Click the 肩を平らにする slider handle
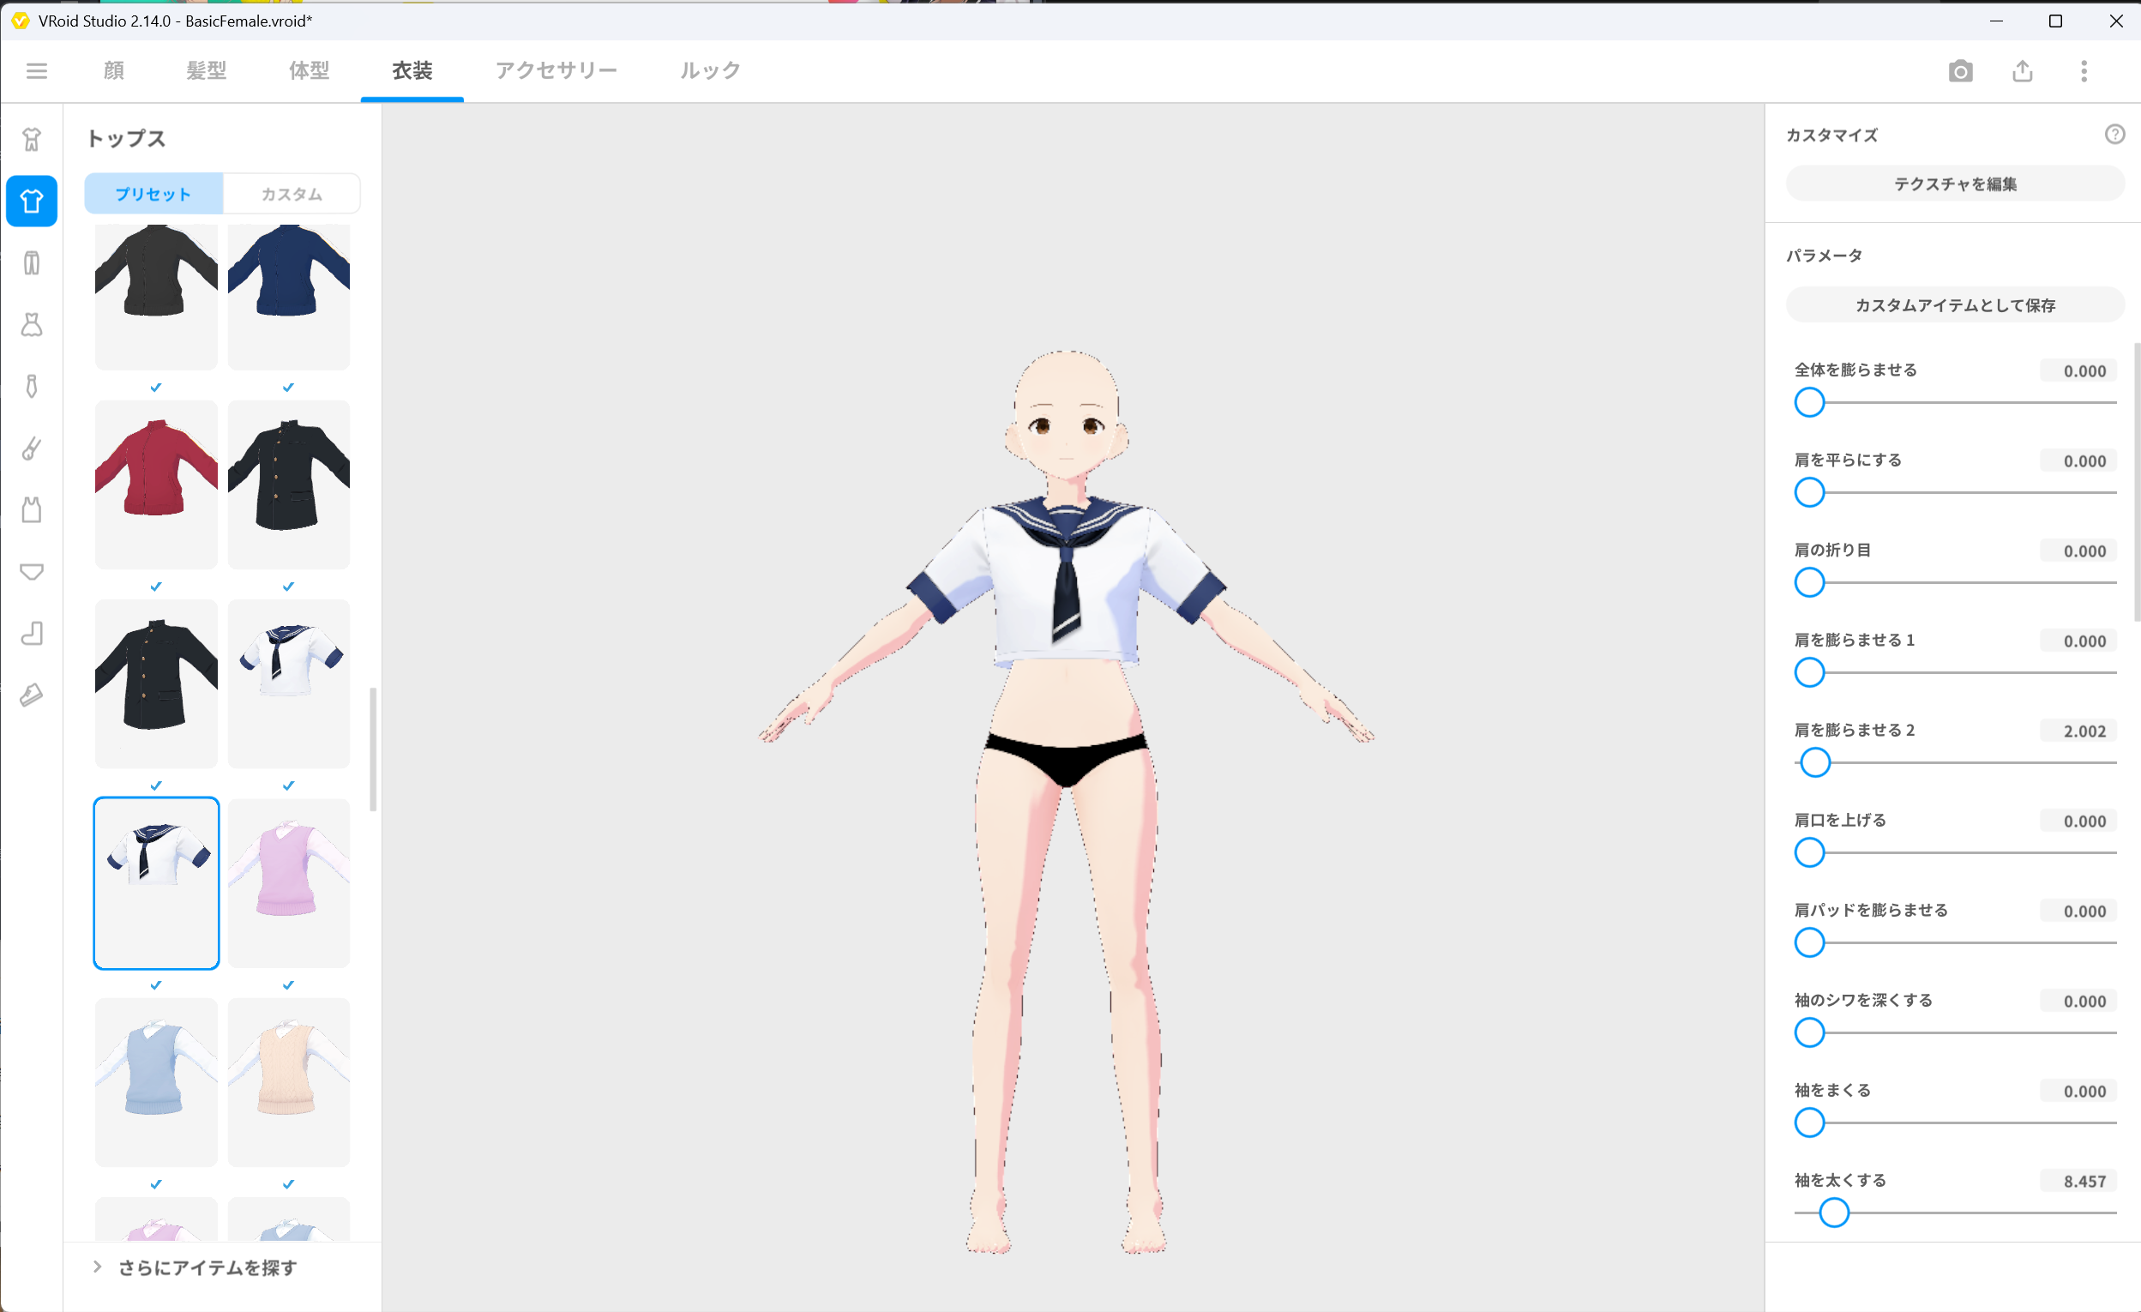The image size is (2141, 1312). pyautogui.click(x=1809, y=493)
